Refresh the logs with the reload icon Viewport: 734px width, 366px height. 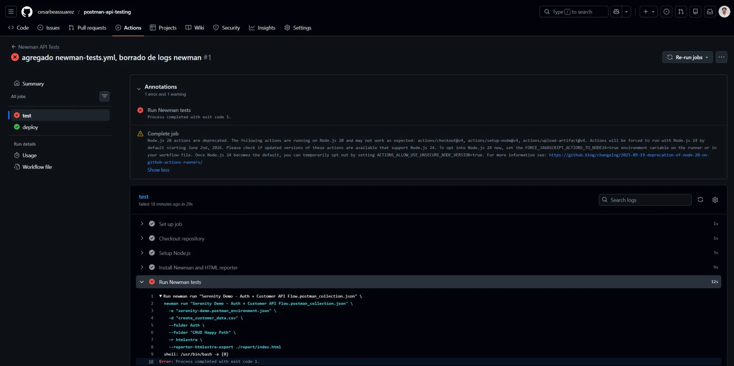[700, 200]
